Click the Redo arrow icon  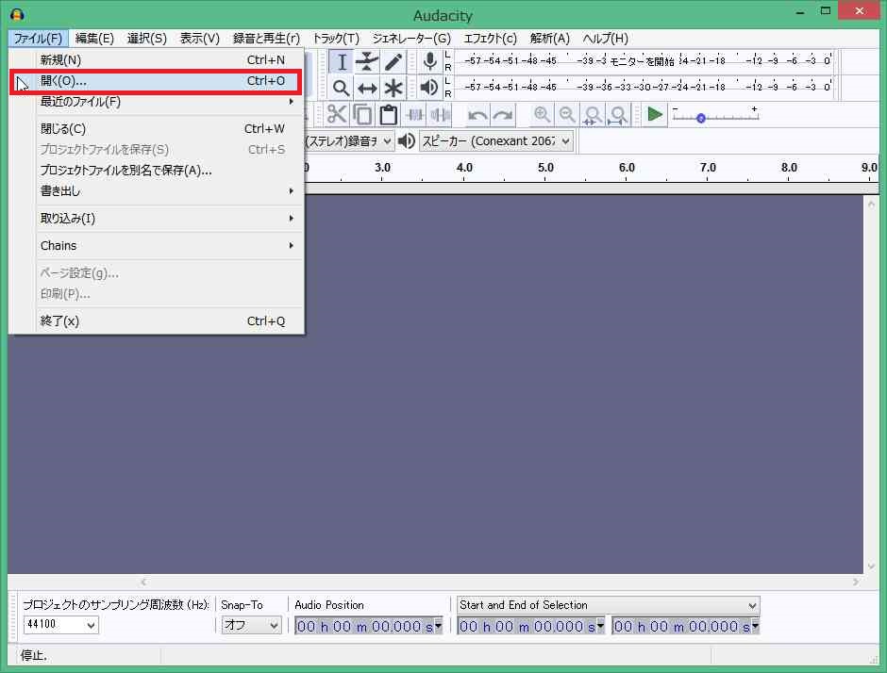pos(502,116)
